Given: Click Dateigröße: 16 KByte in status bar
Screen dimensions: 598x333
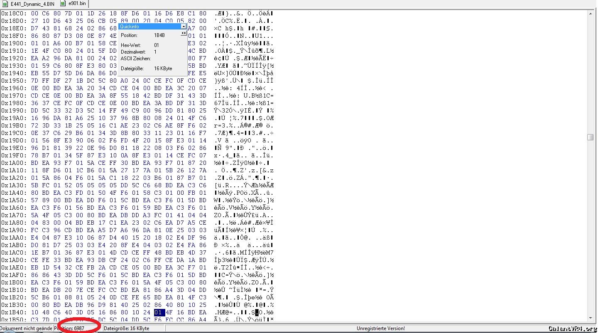Looking at the screenshot, I should tap(126, 328).
